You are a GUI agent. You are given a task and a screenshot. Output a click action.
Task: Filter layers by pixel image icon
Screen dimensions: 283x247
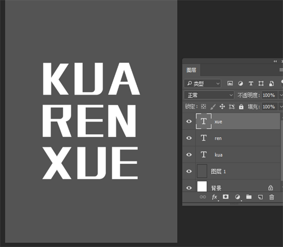230,83
